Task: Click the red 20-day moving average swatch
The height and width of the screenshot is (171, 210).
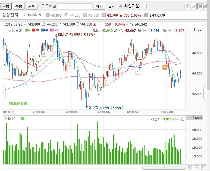Action: [x=34, y=30]
